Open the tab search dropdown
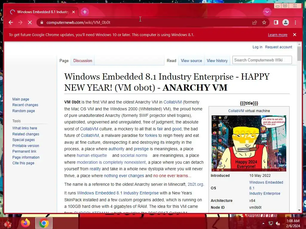Viewport: 306px width, 229px height. 267,12
